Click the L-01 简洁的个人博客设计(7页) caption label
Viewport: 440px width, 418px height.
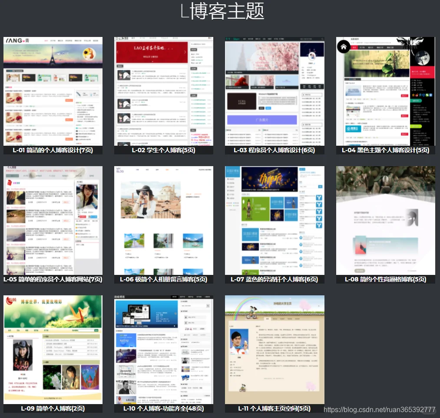53,150
